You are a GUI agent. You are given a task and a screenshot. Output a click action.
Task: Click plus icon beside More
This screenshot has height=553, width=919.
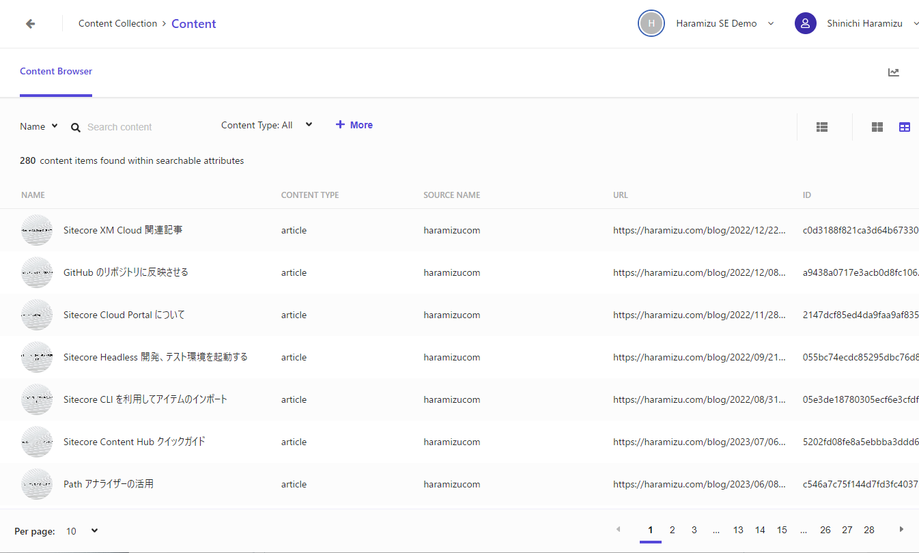[340, 124]
